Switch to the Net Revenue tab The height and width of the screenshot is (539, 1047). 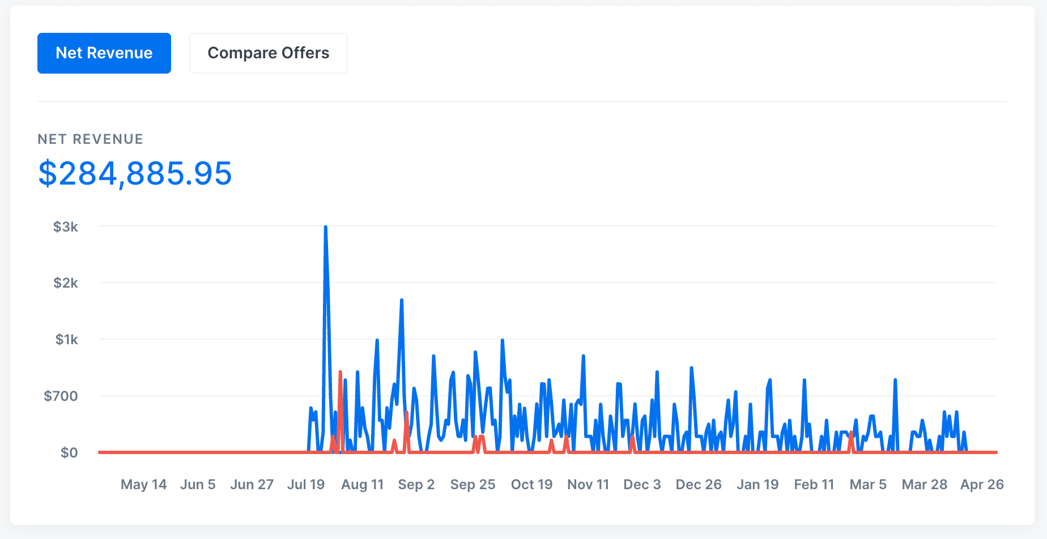click(104, 53)
